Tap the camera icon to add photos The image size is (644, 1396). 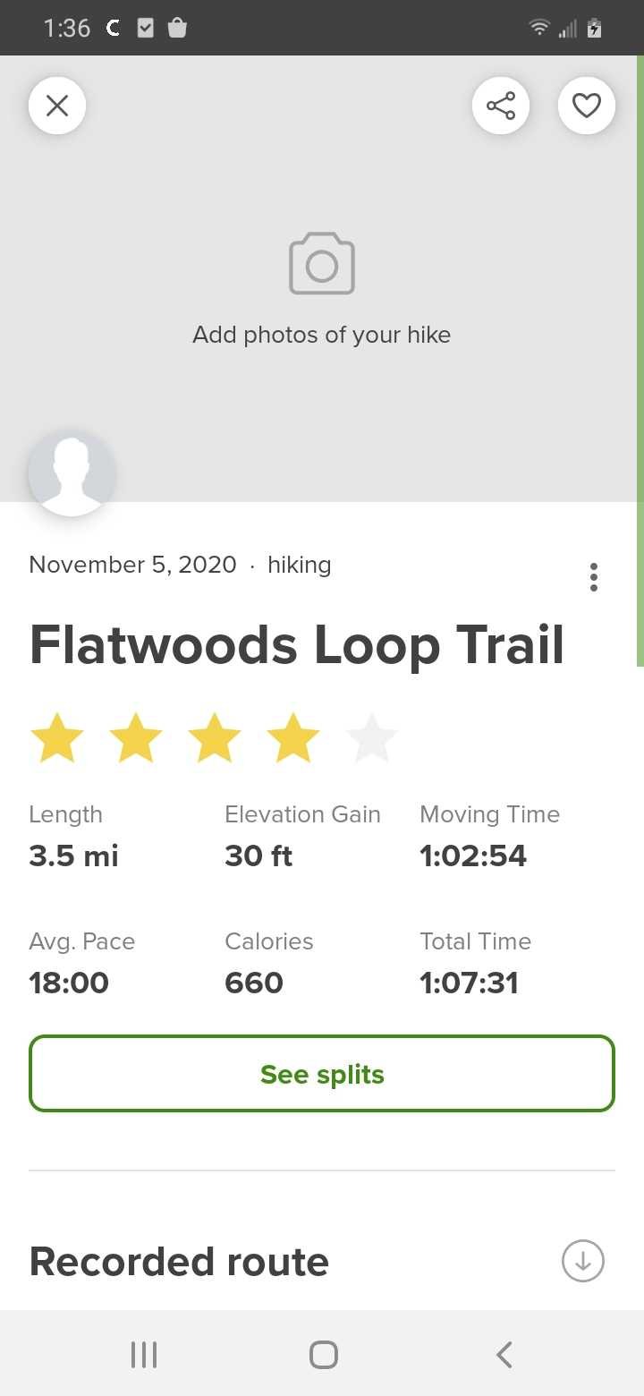(322, 264)
